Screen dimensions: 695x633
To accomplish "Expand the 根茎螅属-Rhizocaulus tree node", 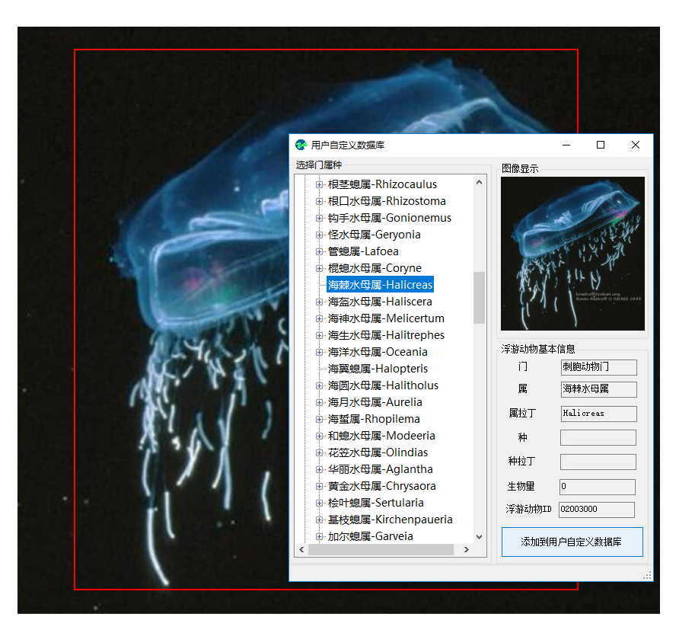I will click(x=320, y=184).
